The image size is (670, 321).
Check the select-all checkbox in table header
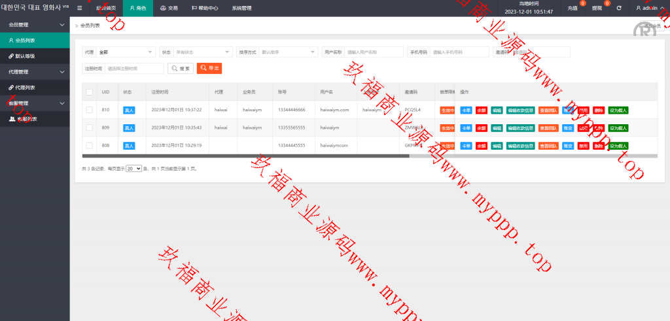click(x=90, y=92)
